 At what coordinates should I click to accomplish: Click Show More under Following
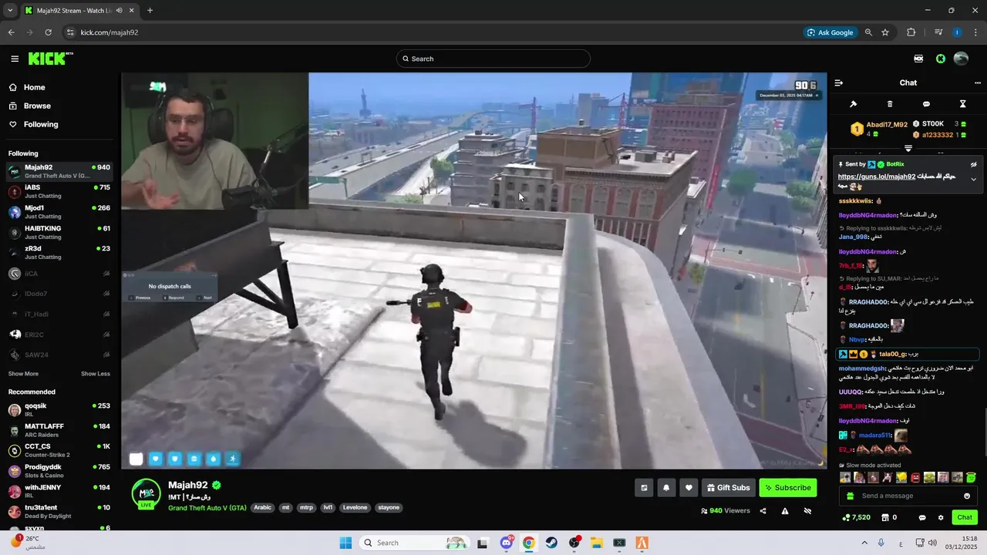(23, 374)
